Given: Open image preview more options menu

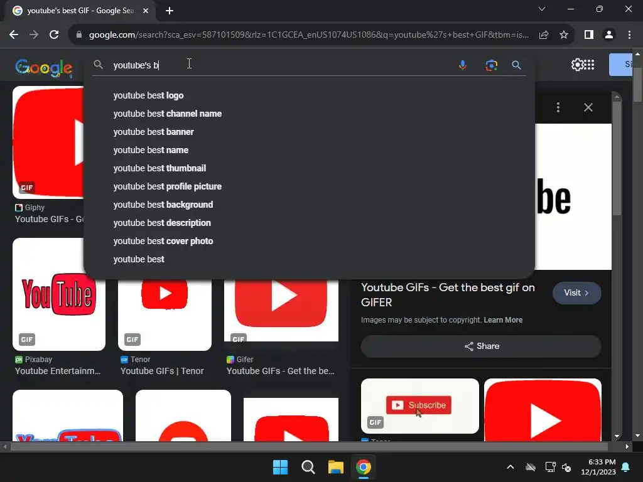Looking at the screenshot, I should 558,107.
